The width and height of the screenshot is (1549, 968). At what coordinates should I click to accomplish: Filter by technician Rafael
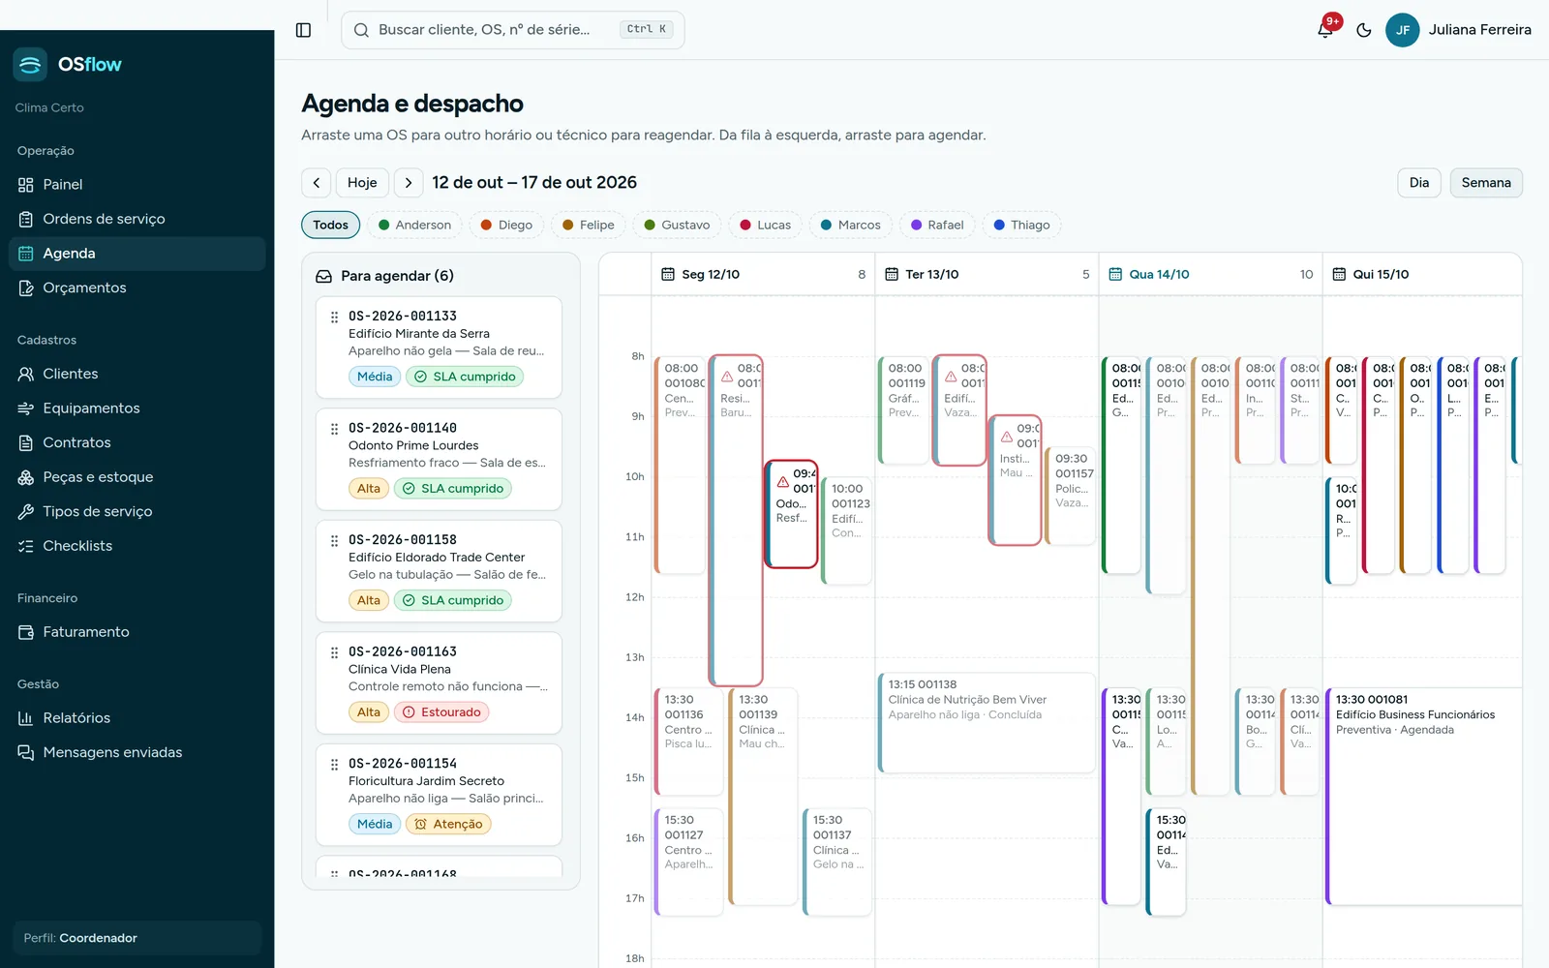[x=937, y=225]
